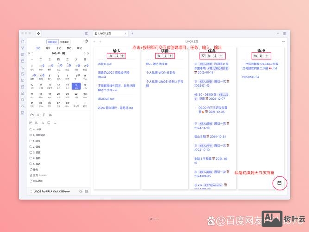Select the 周记 tab
The width and height of the screenshot is (309, 232).
pyautogui.click(x=48, y=48)
